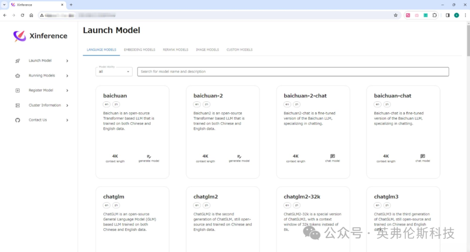Click the en tag on baichuan card

pos(107,105)
